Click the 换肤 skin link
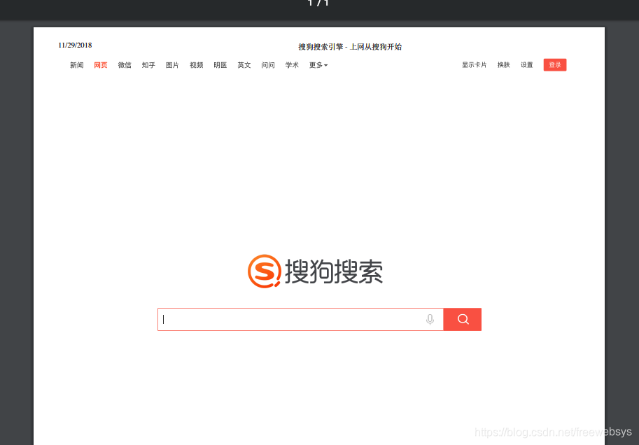Image resolution: width=639 pixels, height=445 pixels. point(504,65)
